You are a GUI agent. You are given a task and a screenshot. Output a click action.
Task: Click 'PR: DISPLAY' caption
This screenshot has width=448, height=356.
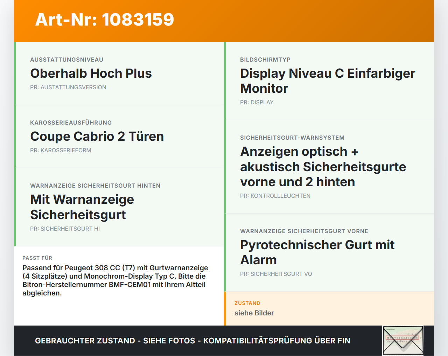257,102
